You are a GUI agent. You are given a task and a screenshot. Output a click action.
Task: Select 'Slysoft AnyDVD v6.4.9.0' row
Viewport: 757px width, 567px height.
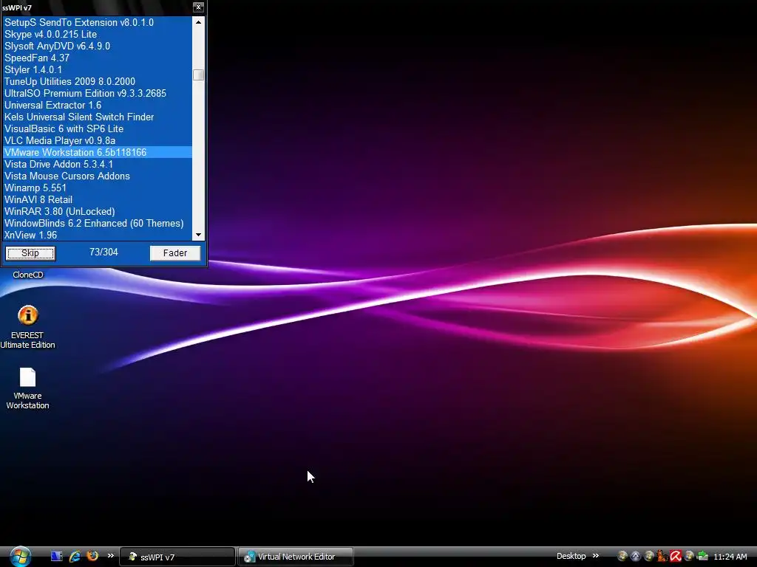(x=98, y=46)
